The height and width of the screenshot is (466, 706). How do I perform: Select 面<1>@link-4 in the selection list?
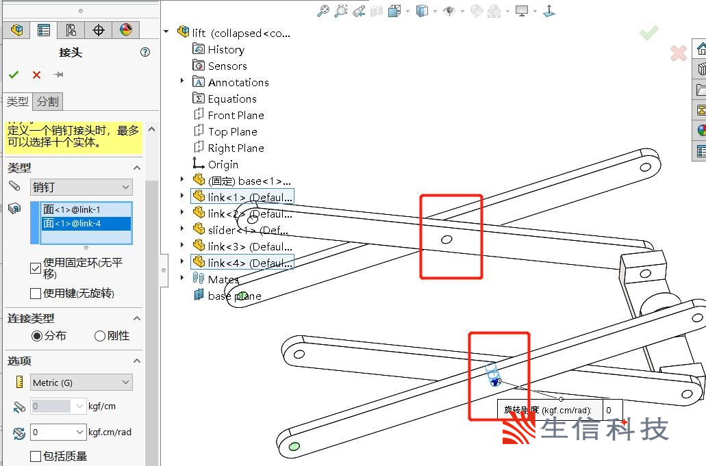(x=86, y=224)
